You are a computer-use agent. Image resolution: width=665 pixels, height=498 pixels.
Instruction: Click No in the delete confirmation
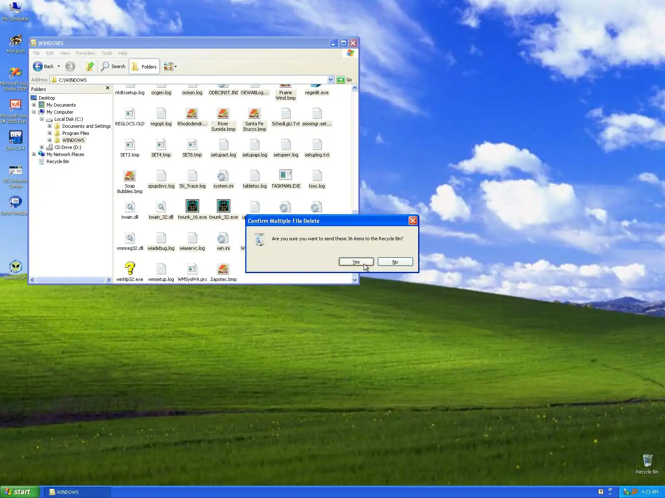pos(395,262)
